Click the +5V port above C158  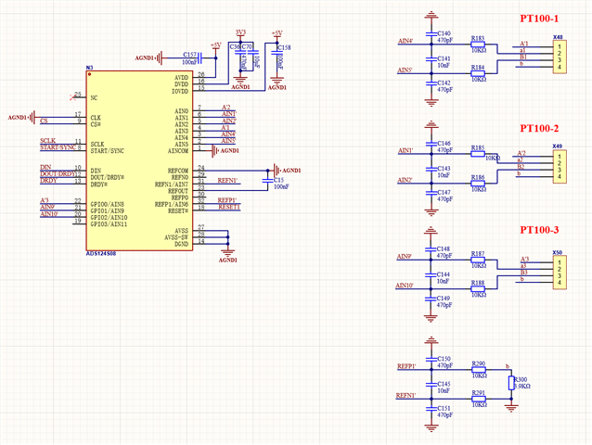coord(277,34)
